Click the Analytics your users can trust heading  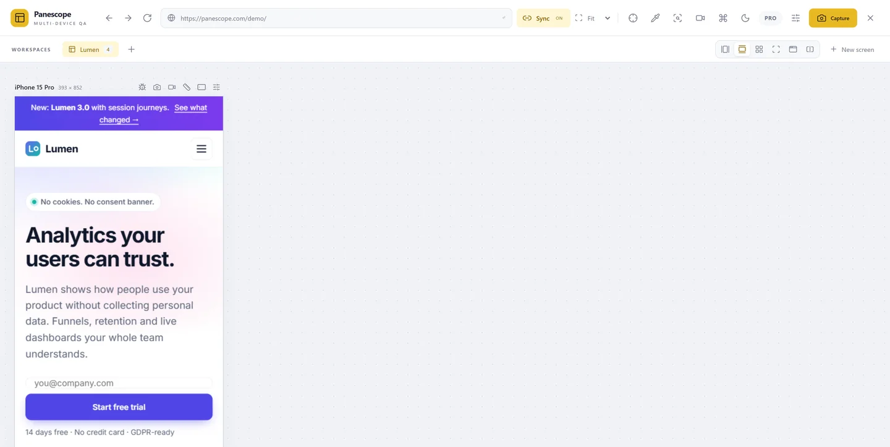click(100, 247)
